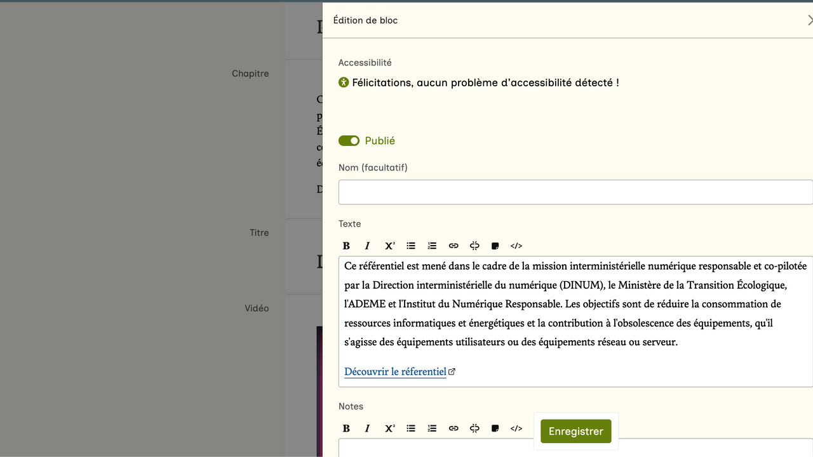The image size is (813, 457).
Task: Open HTML code view for Notes
Action: tap(516, 428)
